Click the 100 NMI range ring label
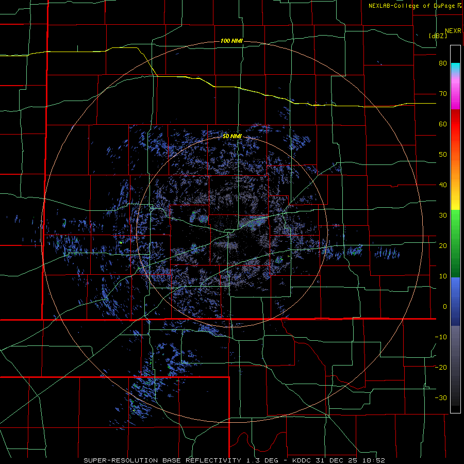This screenshot has height=464, width=464. [x=231, y=41]
